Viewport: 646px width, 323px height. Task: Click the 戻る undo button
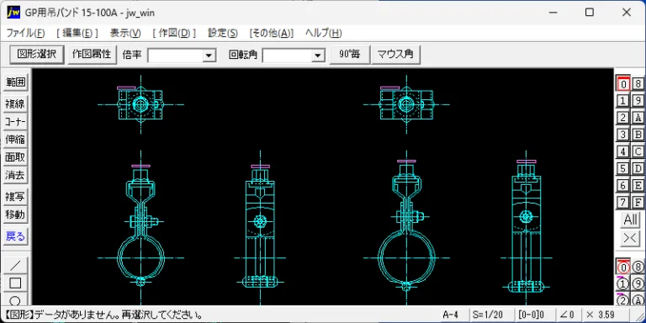click(15, 236)
